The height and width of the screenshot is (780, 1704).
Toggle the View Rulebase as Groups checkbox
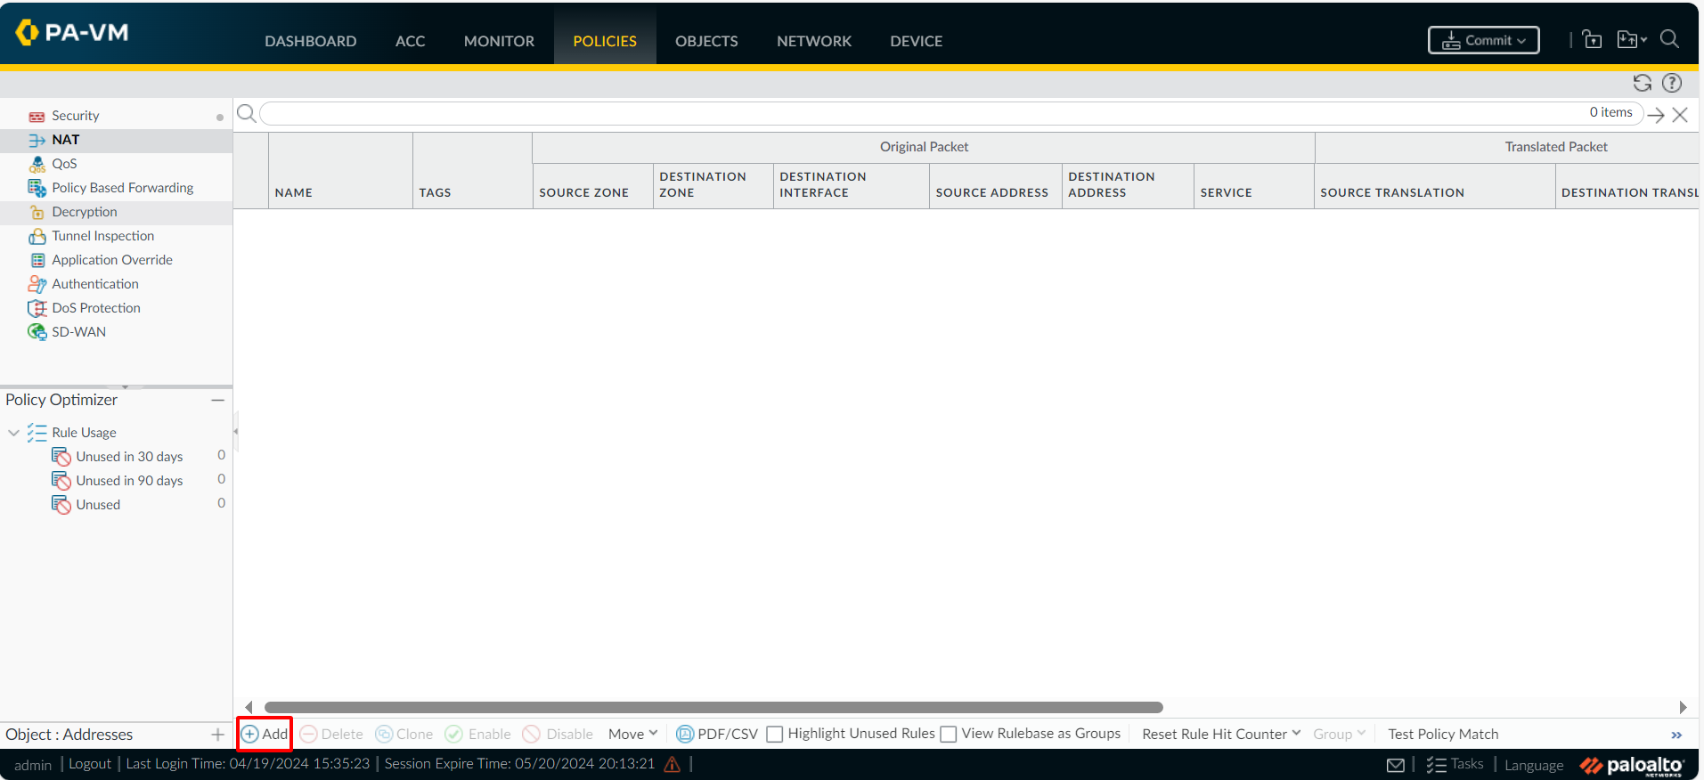coord(949,734)
